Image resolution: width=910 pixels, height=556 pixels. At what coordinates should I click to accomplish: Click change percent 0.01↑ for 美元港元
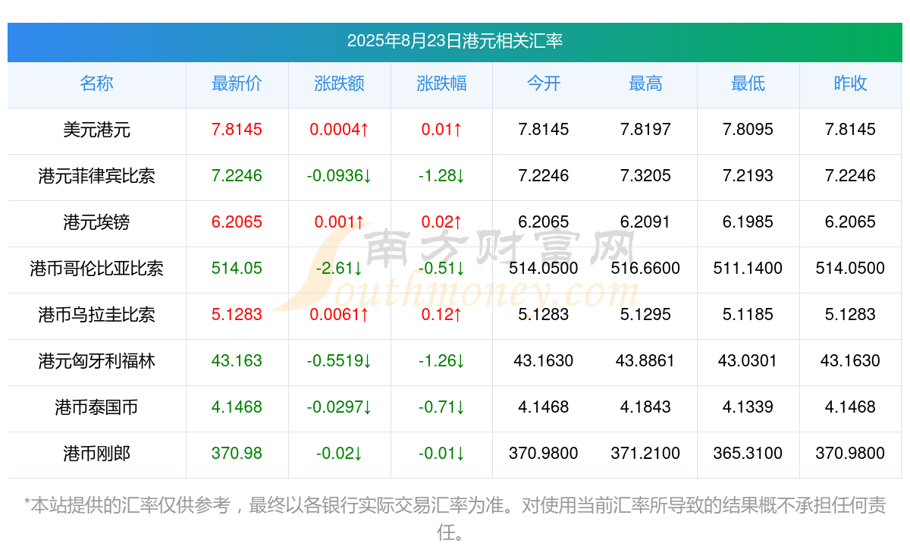[441, 130]
